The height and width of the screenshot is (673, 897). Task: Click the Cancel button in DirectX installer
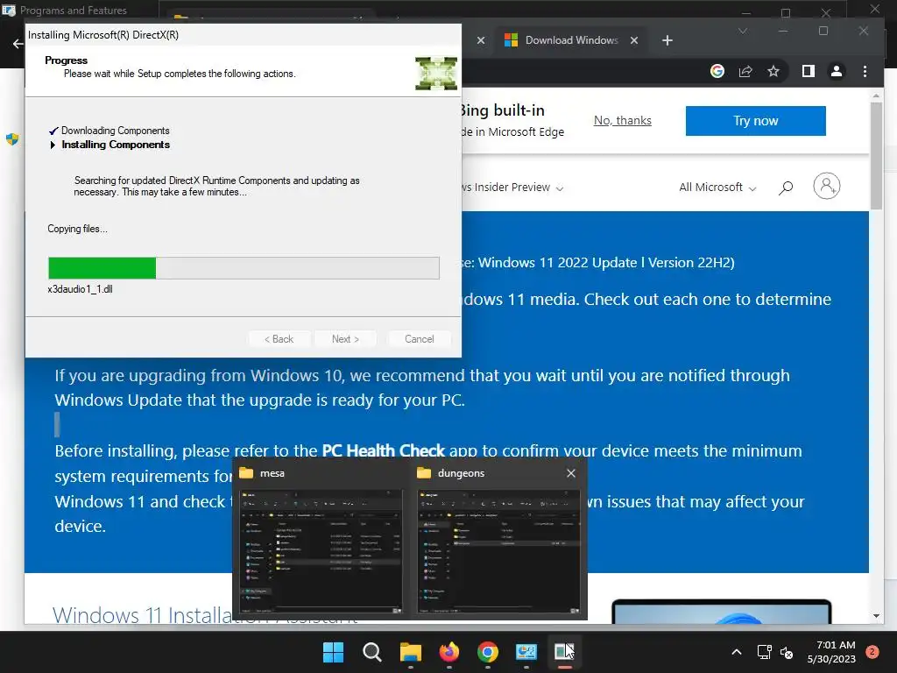coord(420,339)
